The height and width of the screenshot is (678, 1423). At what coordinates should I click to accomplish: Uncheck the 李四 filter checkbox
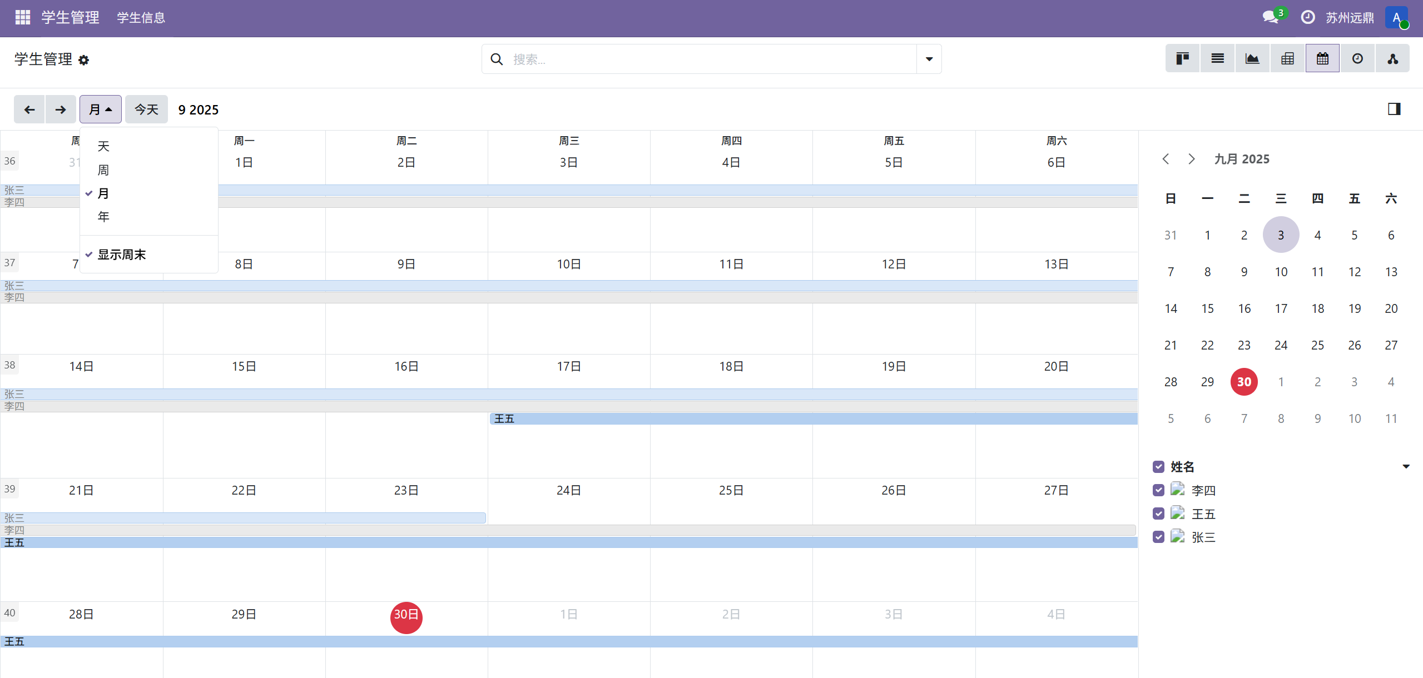click(1158, 490)
